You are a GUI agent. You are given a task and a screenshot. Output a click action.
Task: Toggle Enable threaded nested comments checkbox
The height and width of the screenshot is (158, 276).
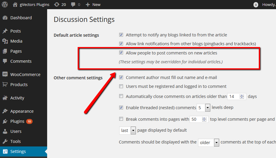click(121, 108)
